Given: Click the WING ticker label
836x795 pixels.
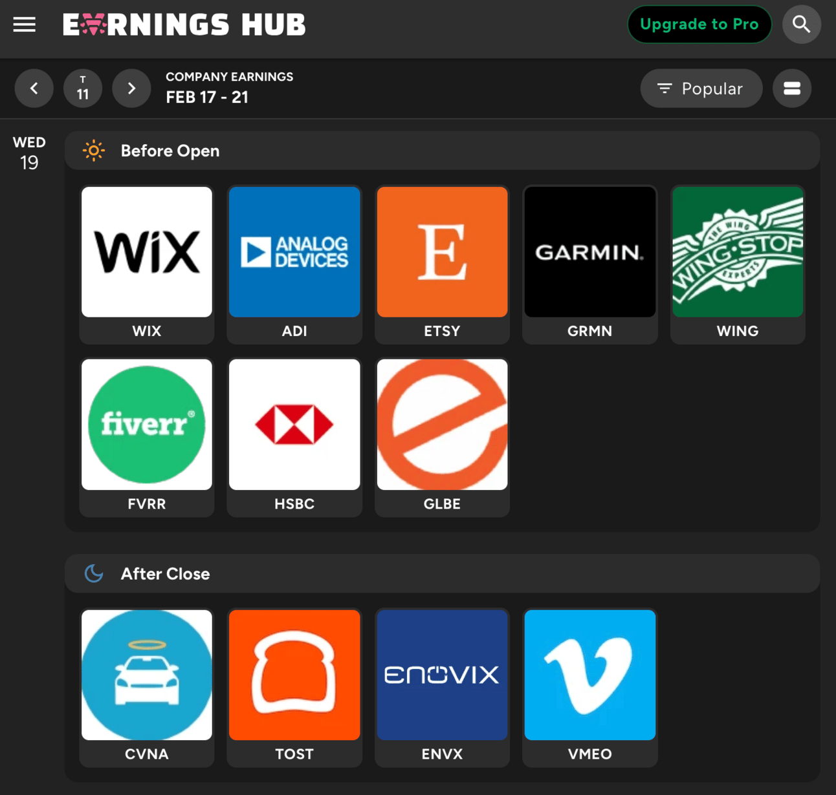Looking at the screenshot, I should (738, 331).
